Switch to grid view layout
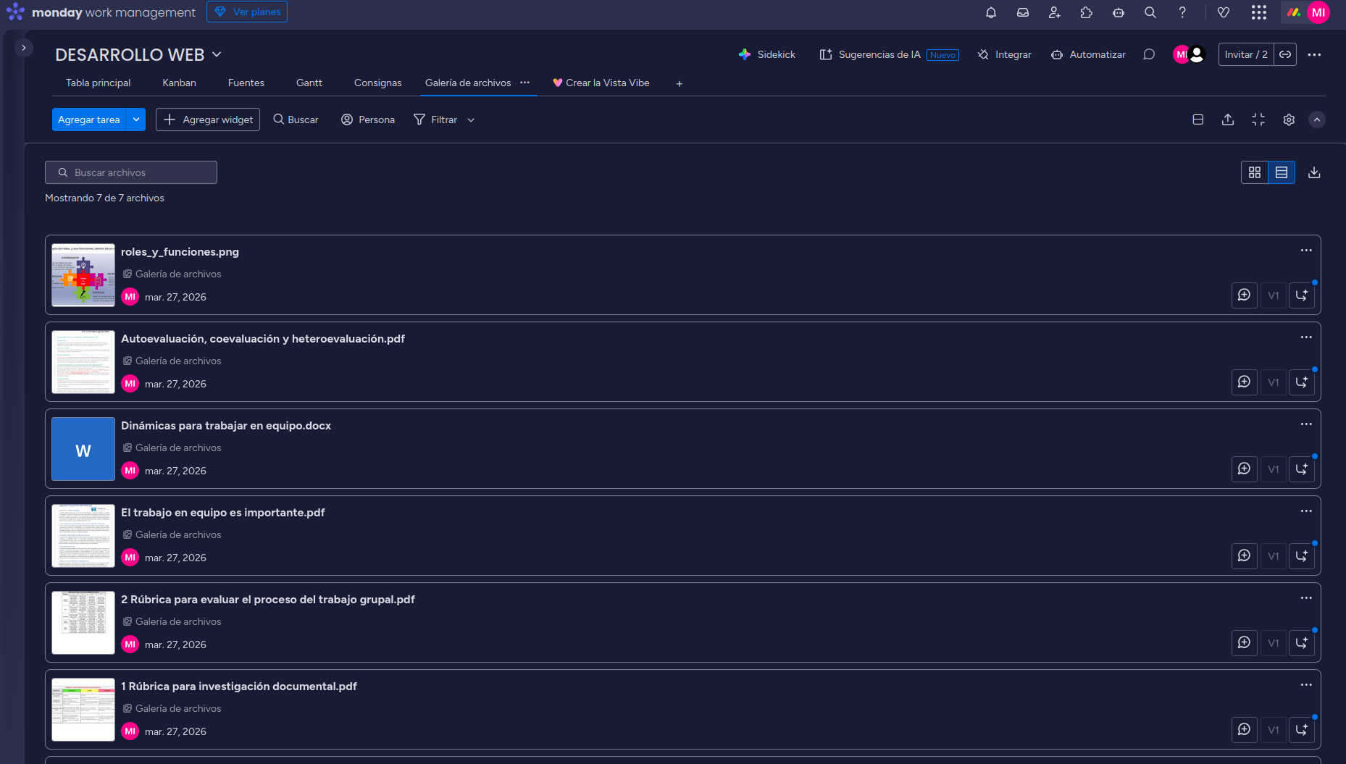 [1255, 172]
